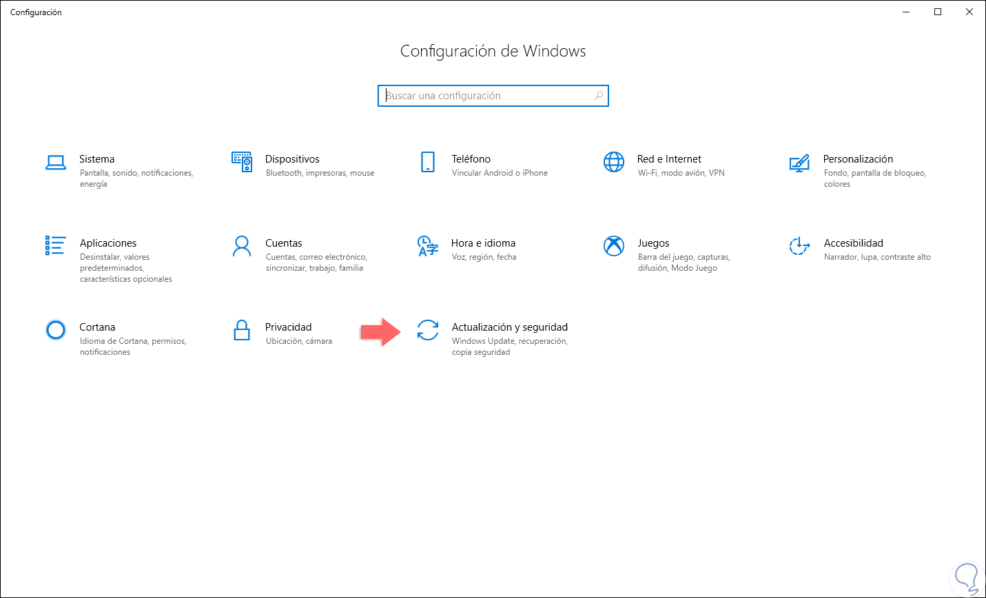The width and height of the screenshot is (986, 598).
Task: Open the Aplicaciones list icon
Action: (x=56, y=245)
